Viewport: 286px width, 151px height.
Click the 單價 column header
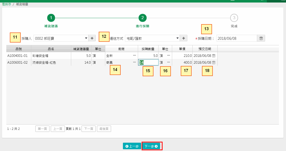182,49
